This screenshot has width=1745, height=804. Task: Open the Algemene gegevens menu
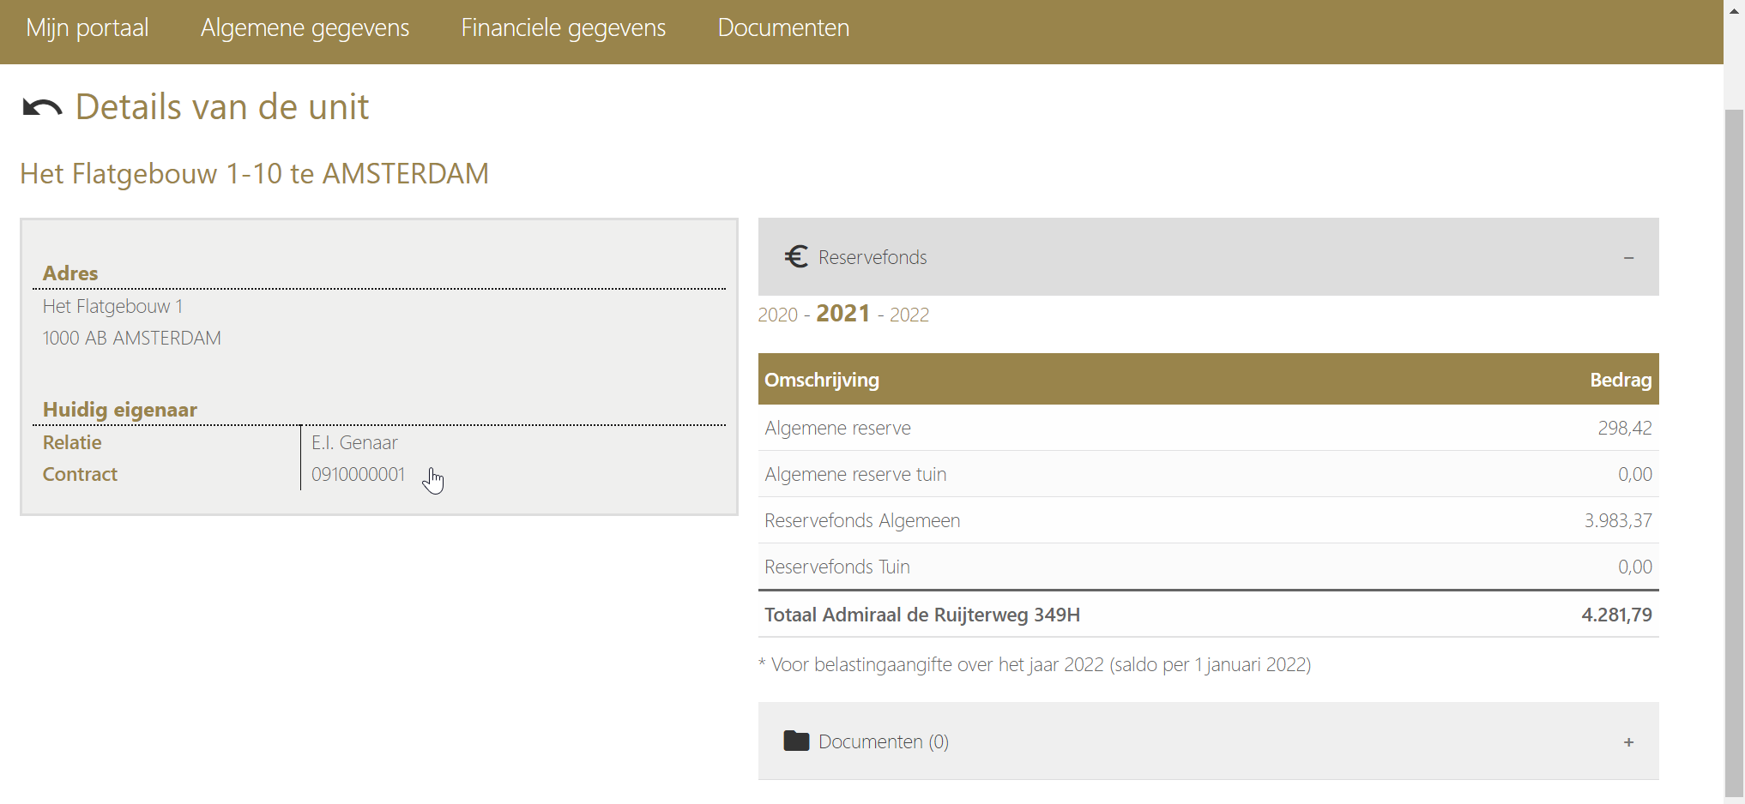[305, 27]
